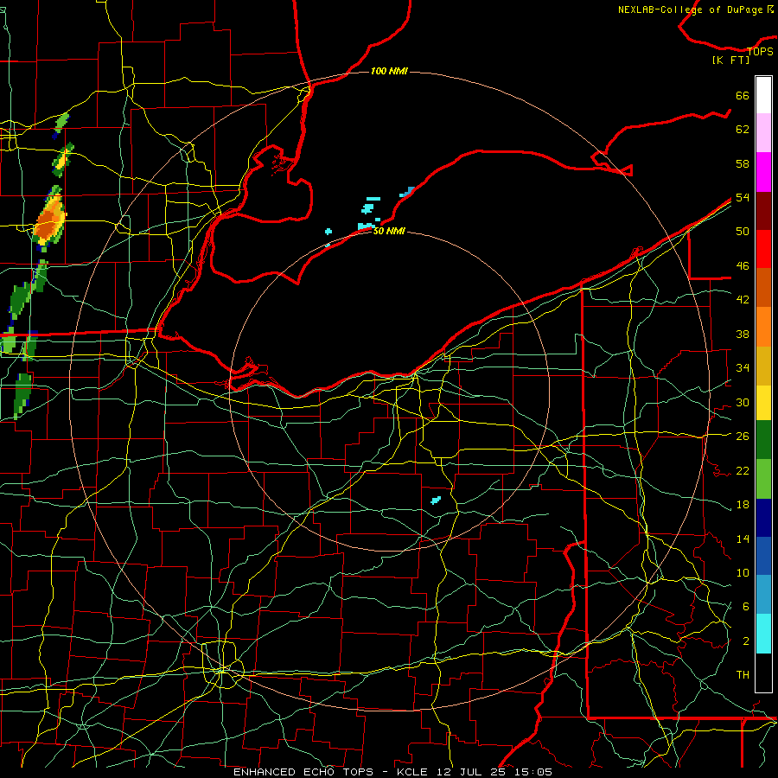Click the legend value 18
The image size is (778, 778).
(743, 505)
